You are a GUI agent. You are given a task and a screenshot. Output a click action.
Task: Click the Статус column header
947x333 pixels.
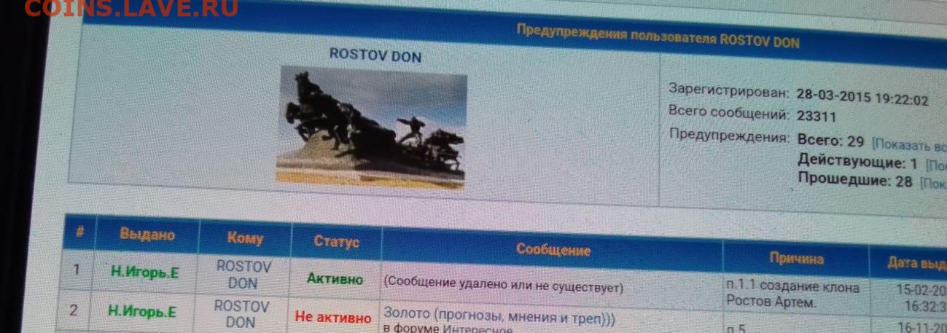336,242
